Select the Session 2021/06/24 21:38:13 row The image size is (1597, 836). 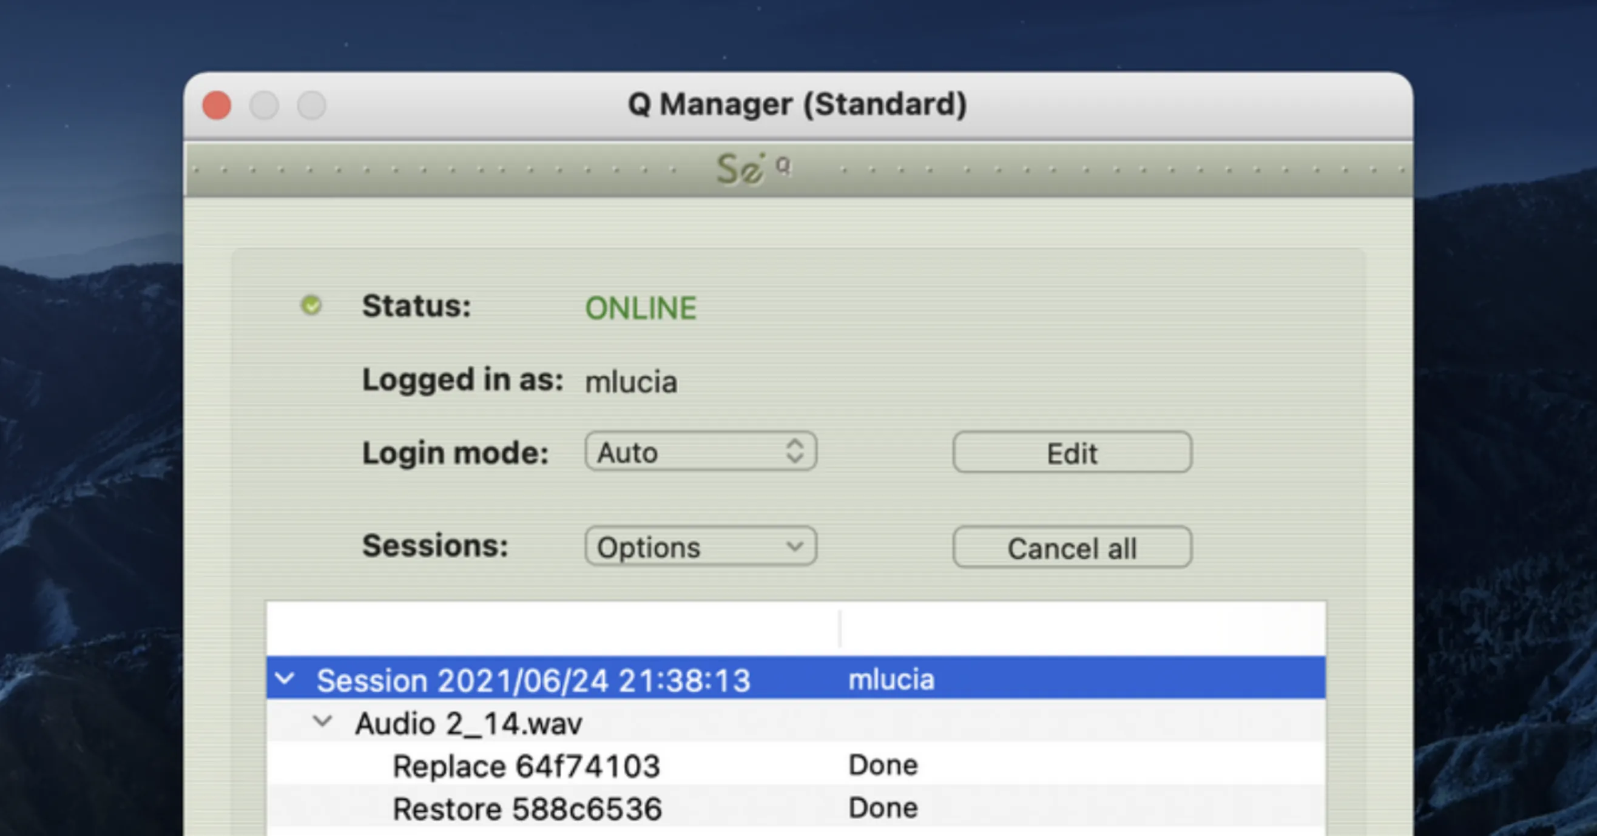(x=796, y=679)
